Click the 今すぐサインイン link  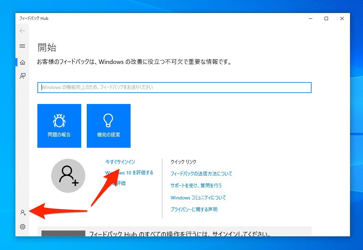click(x=120, y=162)
